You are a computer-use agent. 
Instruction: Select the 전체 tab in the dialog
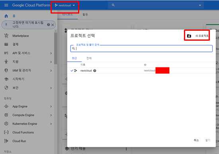tap(89, 58)
